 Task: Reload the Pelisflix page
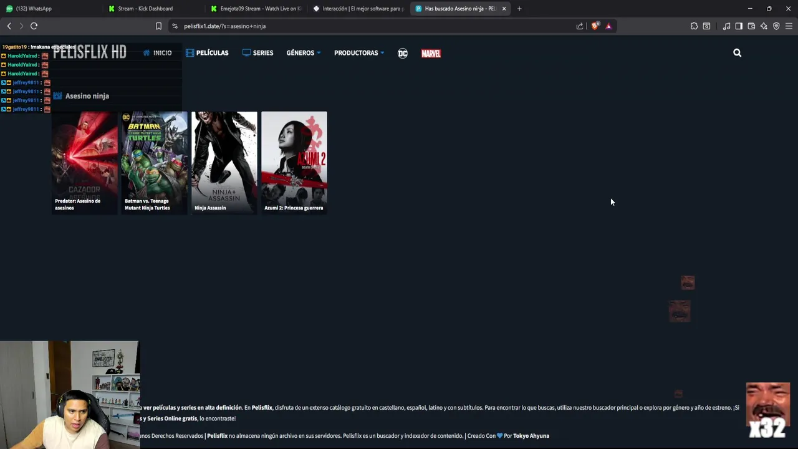pyautogui.click(x=34, y=26)
